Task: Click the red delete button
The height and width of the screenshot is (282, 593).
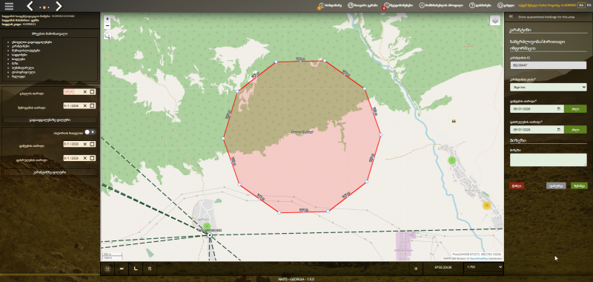Action: click(x=517, y=186)
